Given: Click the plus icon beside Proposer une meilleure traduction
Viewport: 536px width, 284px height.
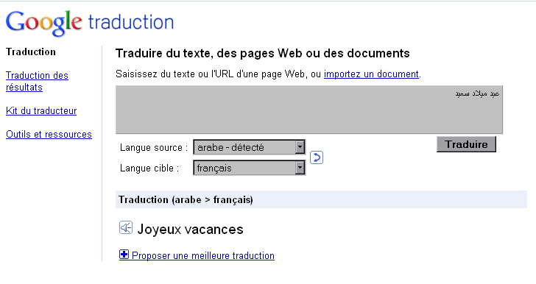Looking at the screenshot, I should click(x=124, y=255).
